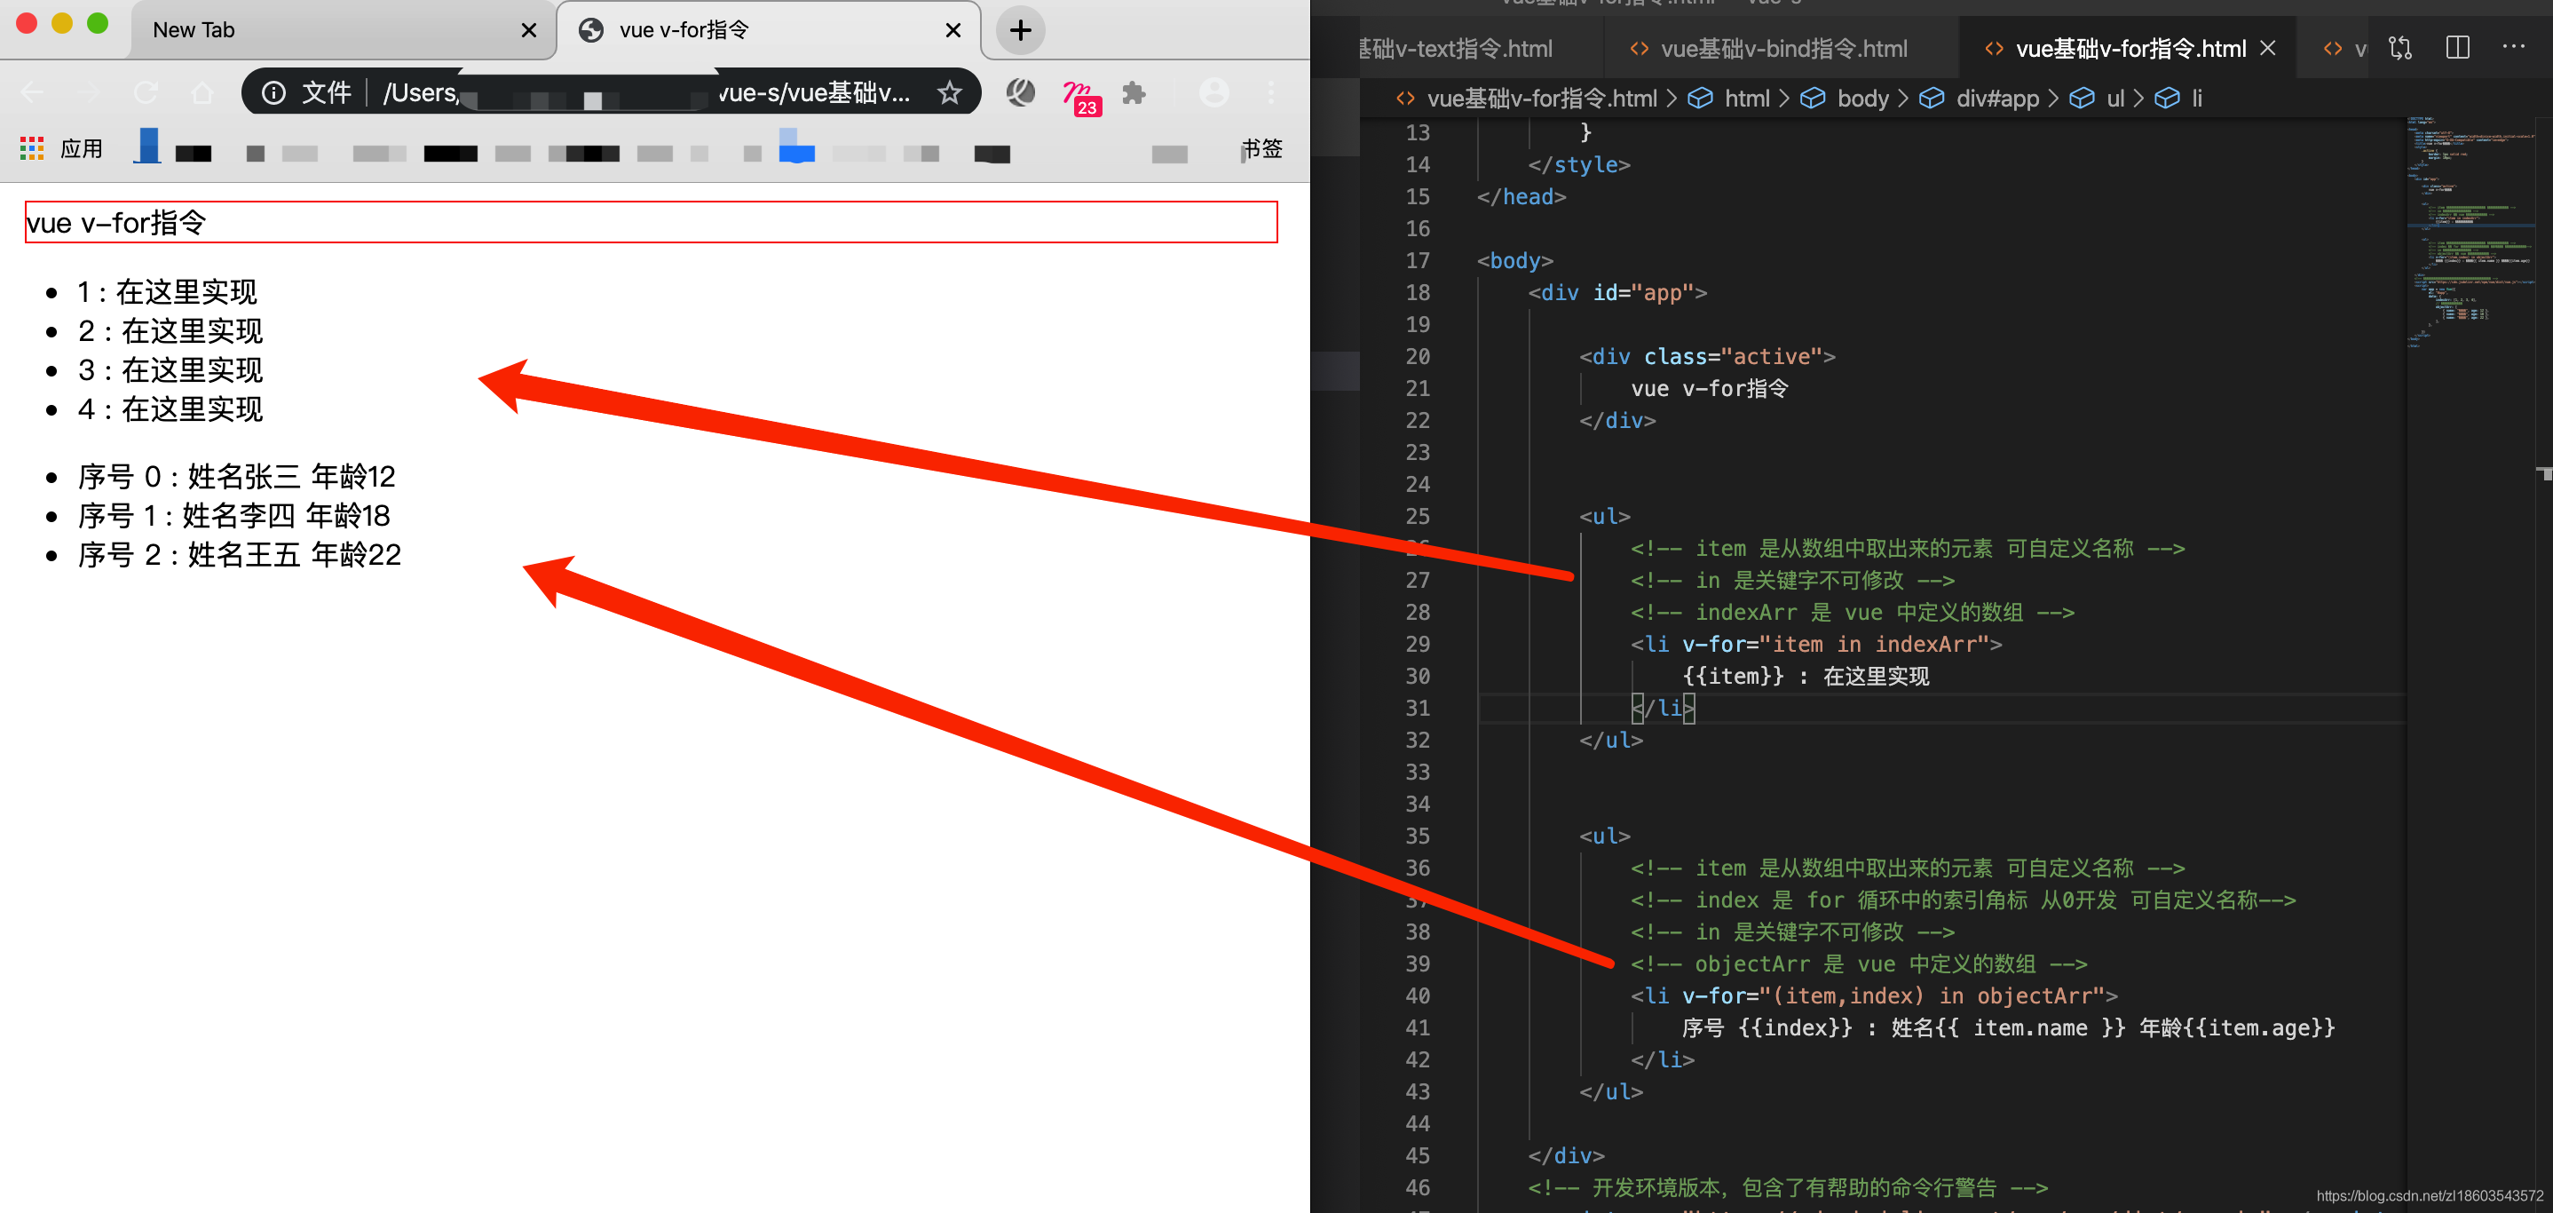This screenshot has height=1213, width=2553.
Task: Click list item '序号 2 : 姓名王五 年龄22'
Action: tap(240, 555)
